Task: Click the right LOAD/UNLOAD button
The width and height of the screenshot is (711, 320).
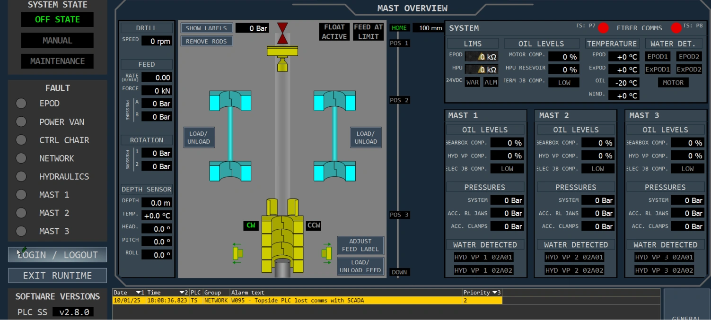Action: (x=366, y=138)
